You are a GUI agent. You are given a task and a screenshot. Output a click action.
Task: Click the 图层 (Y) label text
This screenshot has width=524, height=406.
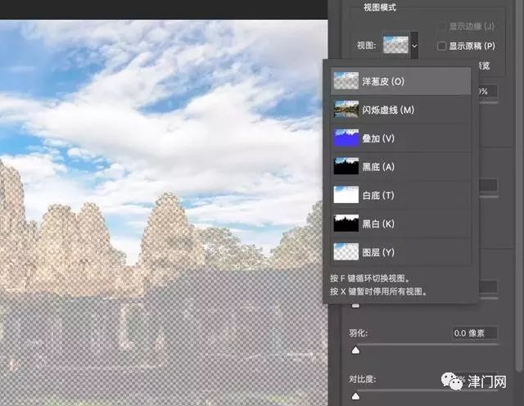378,252
